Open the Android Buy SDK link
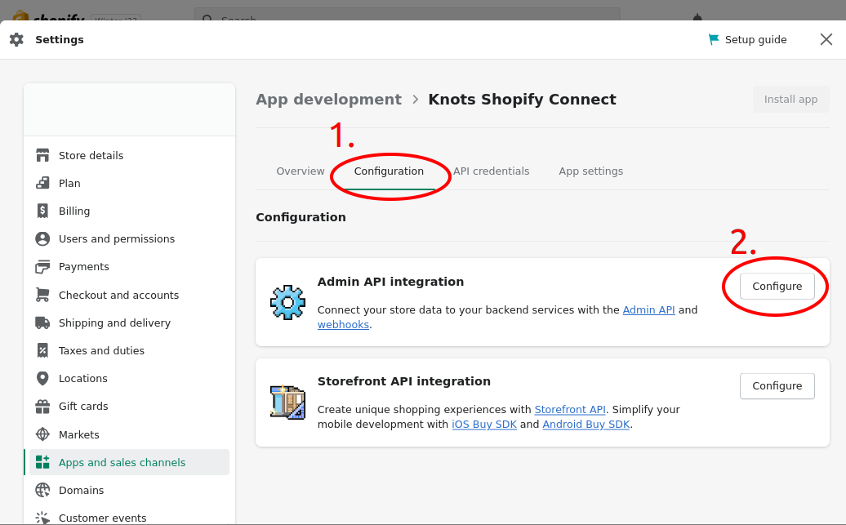This screenshot has height=525, width=846. pos(586,424)
